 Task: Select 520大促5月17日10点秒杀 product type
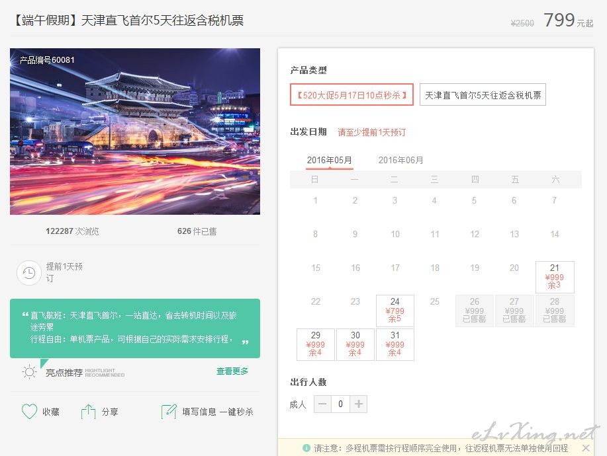[351, 95]
